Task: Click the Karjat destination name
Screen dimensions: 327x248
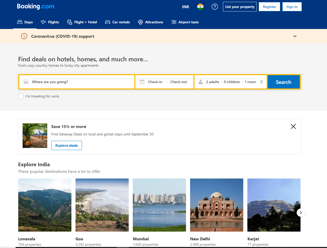Action: point(253,239)
